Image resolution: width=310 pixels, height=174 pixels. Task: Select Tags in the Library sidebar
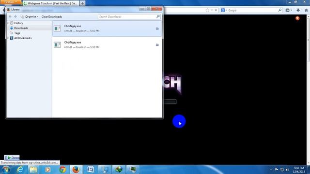coord(17,33)
